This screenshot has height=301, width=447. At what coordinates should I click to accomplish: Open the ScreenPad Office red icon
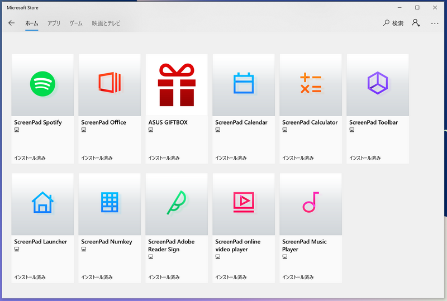click(110, 83)
